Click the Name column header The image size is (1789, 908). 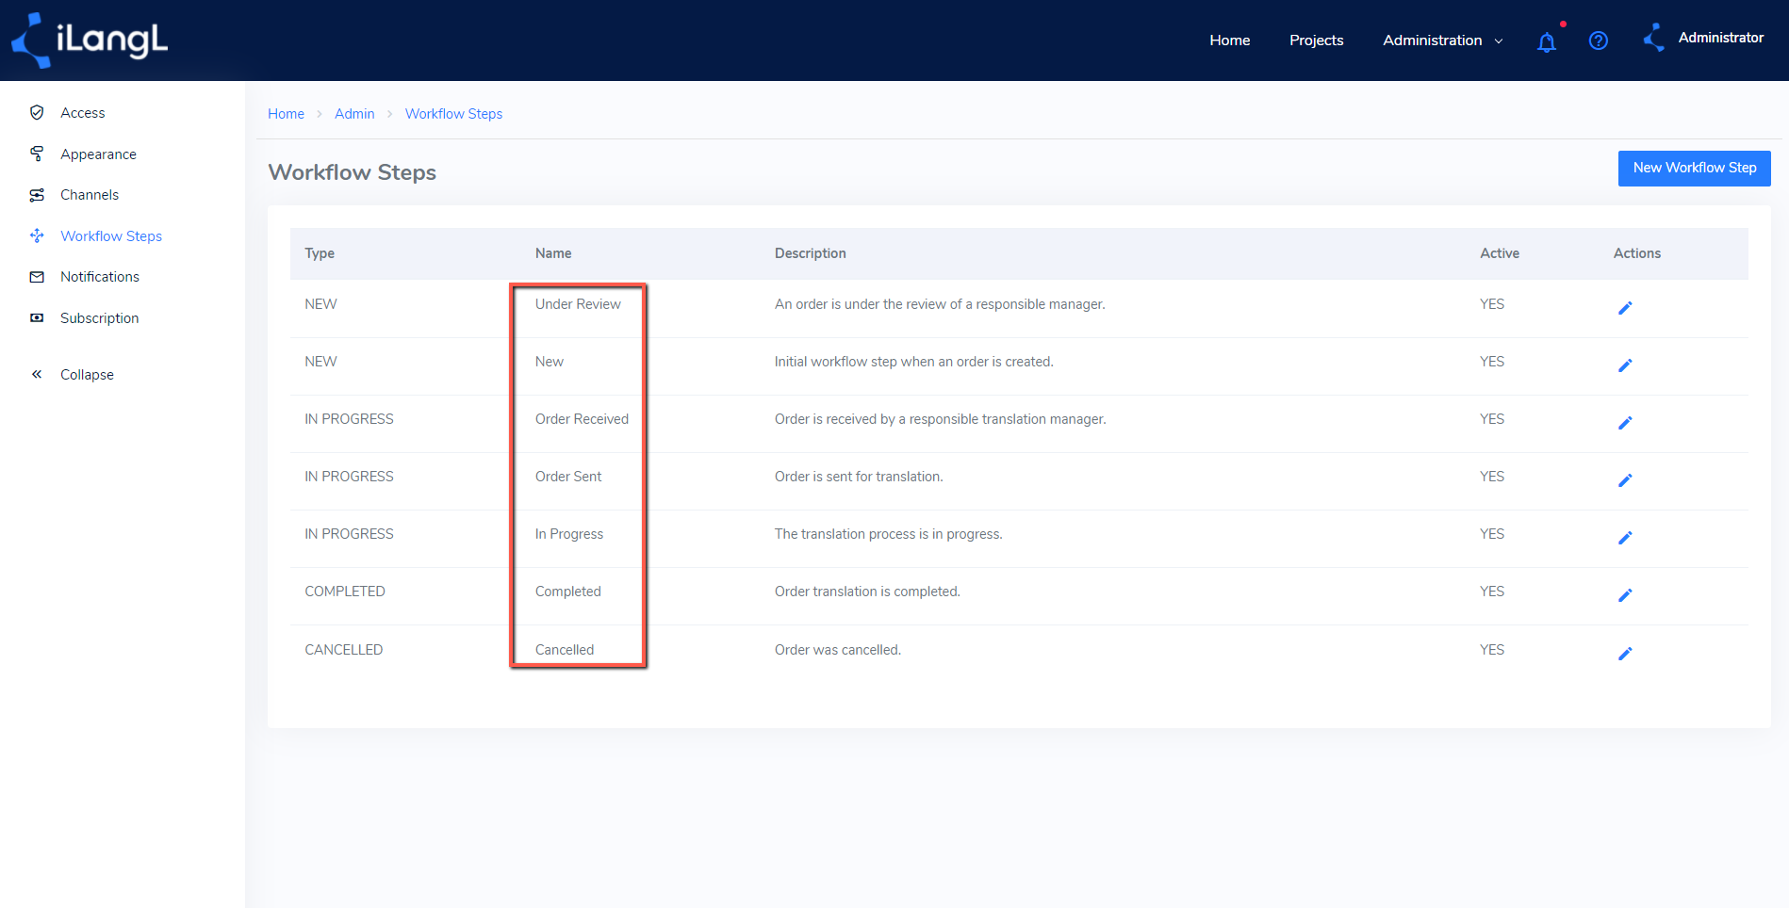coord(553,253)
